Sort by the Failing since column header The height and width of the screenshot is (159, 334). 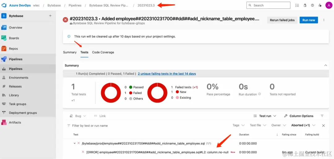point(289,135)
